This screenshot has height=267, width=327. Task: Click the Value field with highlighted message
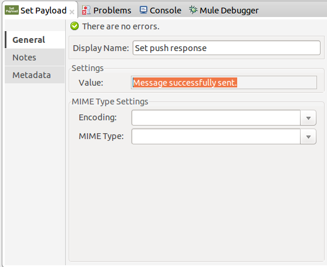point(224,83)
